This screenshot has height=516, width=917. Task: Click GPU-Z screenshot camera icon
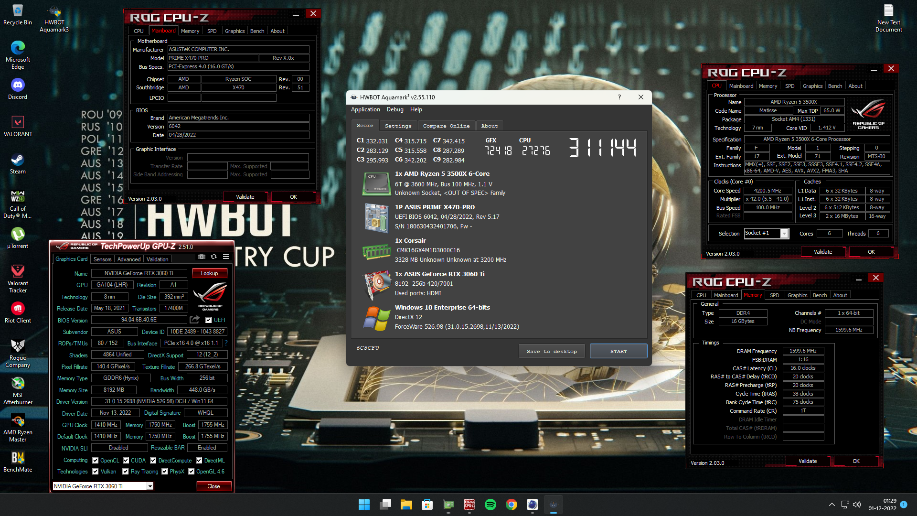click(x=202, y=257)
